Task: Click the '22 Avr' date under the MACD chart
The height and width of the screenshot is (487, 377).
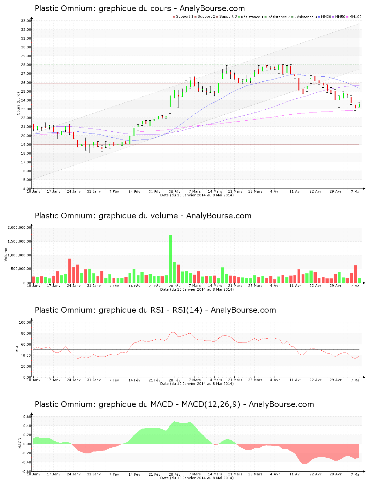Action: pos(315,474)
